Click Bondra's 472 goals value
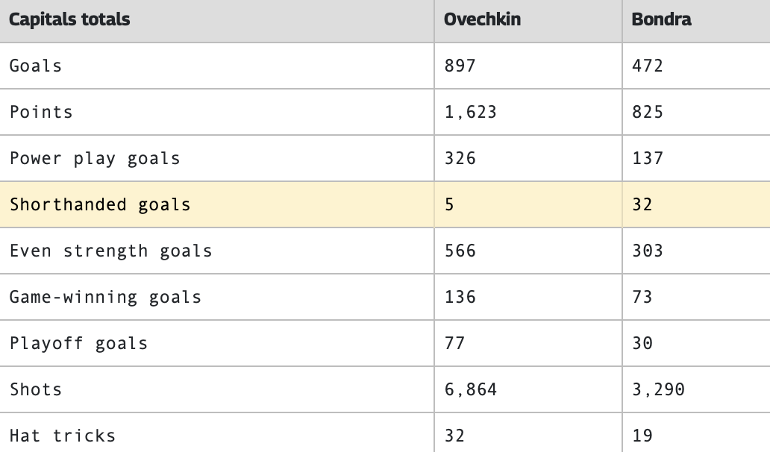 (x=647, y=66)
